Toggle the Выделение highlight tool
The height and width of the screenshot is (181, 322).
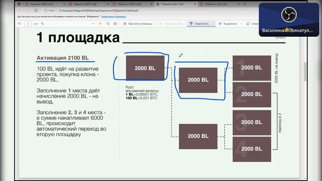227,24
